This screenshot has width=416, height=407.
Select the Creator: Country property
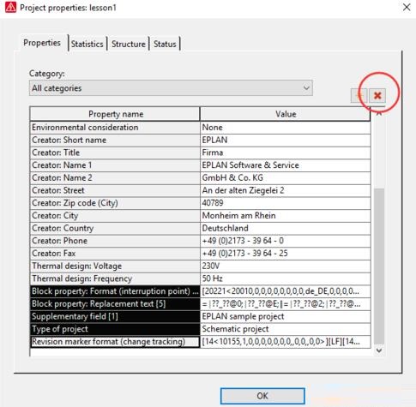[115, 228]
